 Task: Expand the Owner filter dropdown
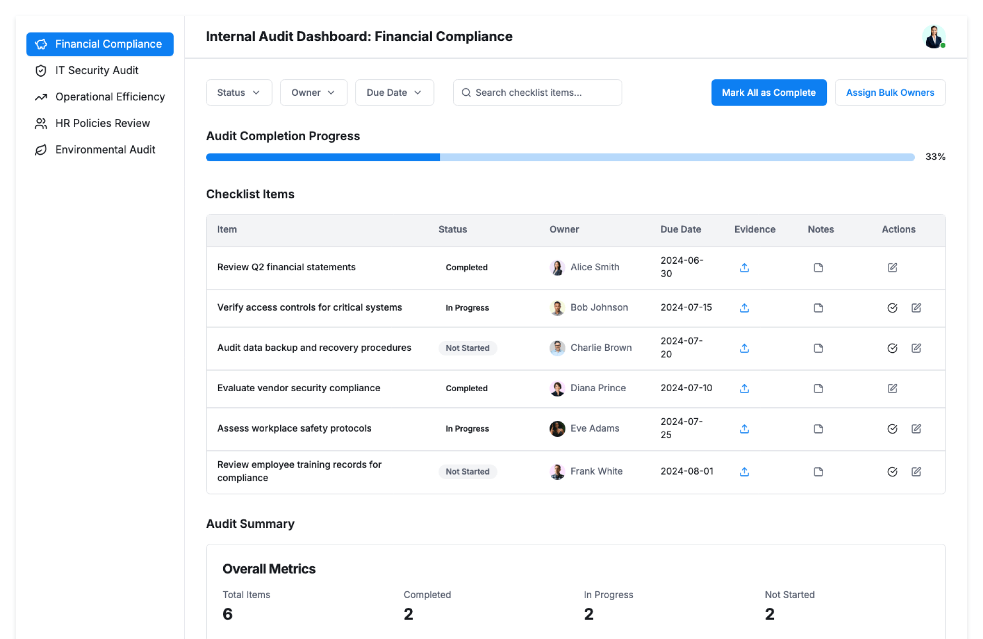click(313, 93)
